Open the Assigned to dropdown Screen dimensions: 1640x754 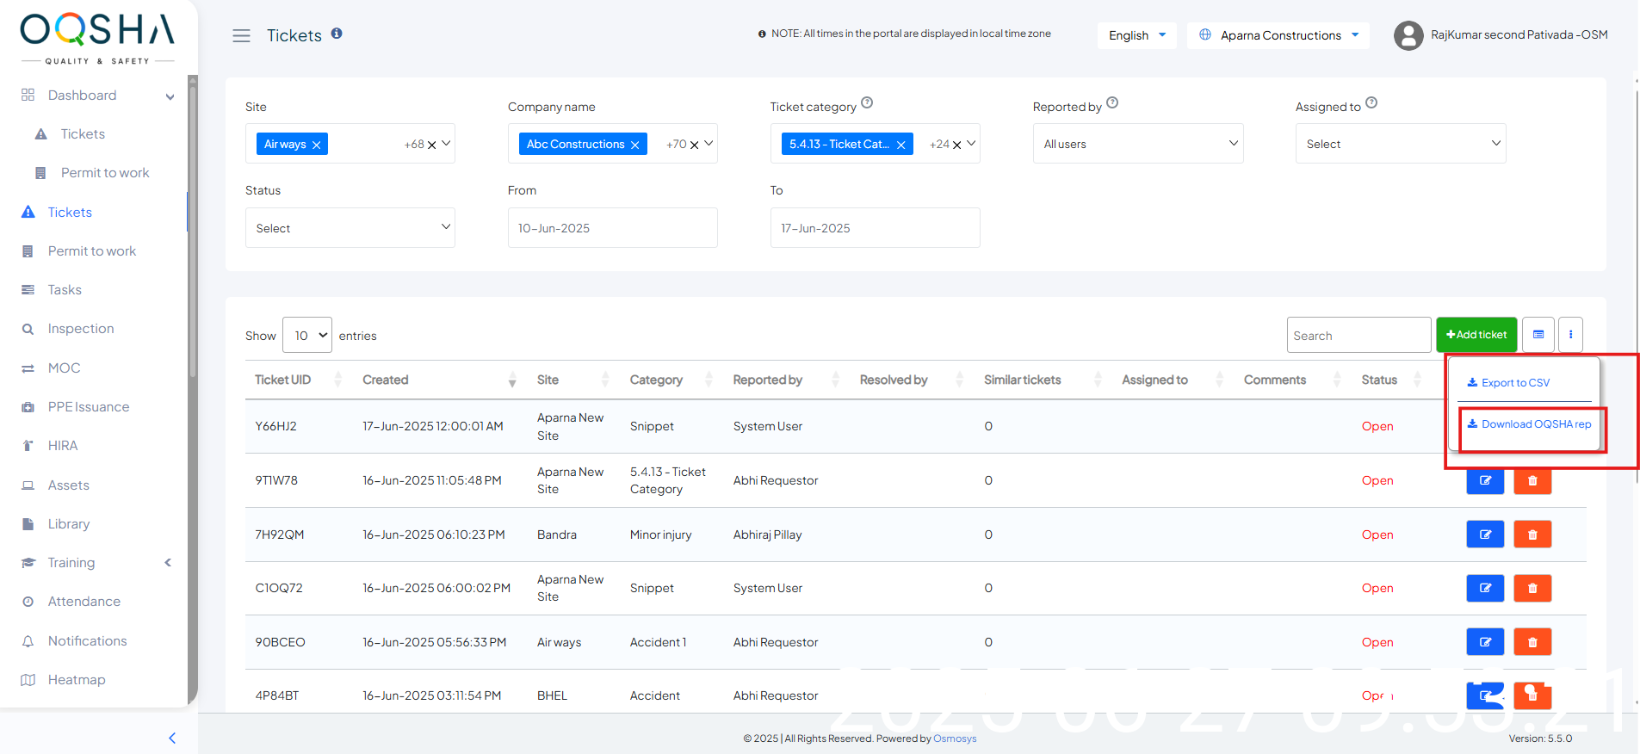click(1400, 144)
